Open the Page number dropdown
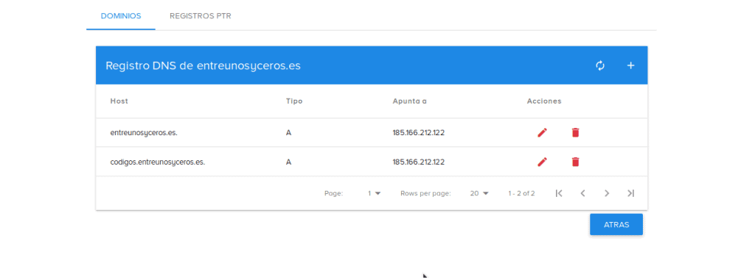The image size is (755, 280). (x=374, y=193)
